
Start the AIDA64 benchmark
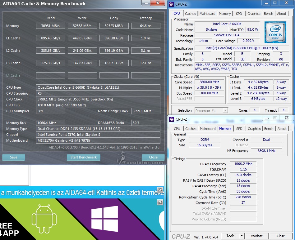tap(84, 157)
